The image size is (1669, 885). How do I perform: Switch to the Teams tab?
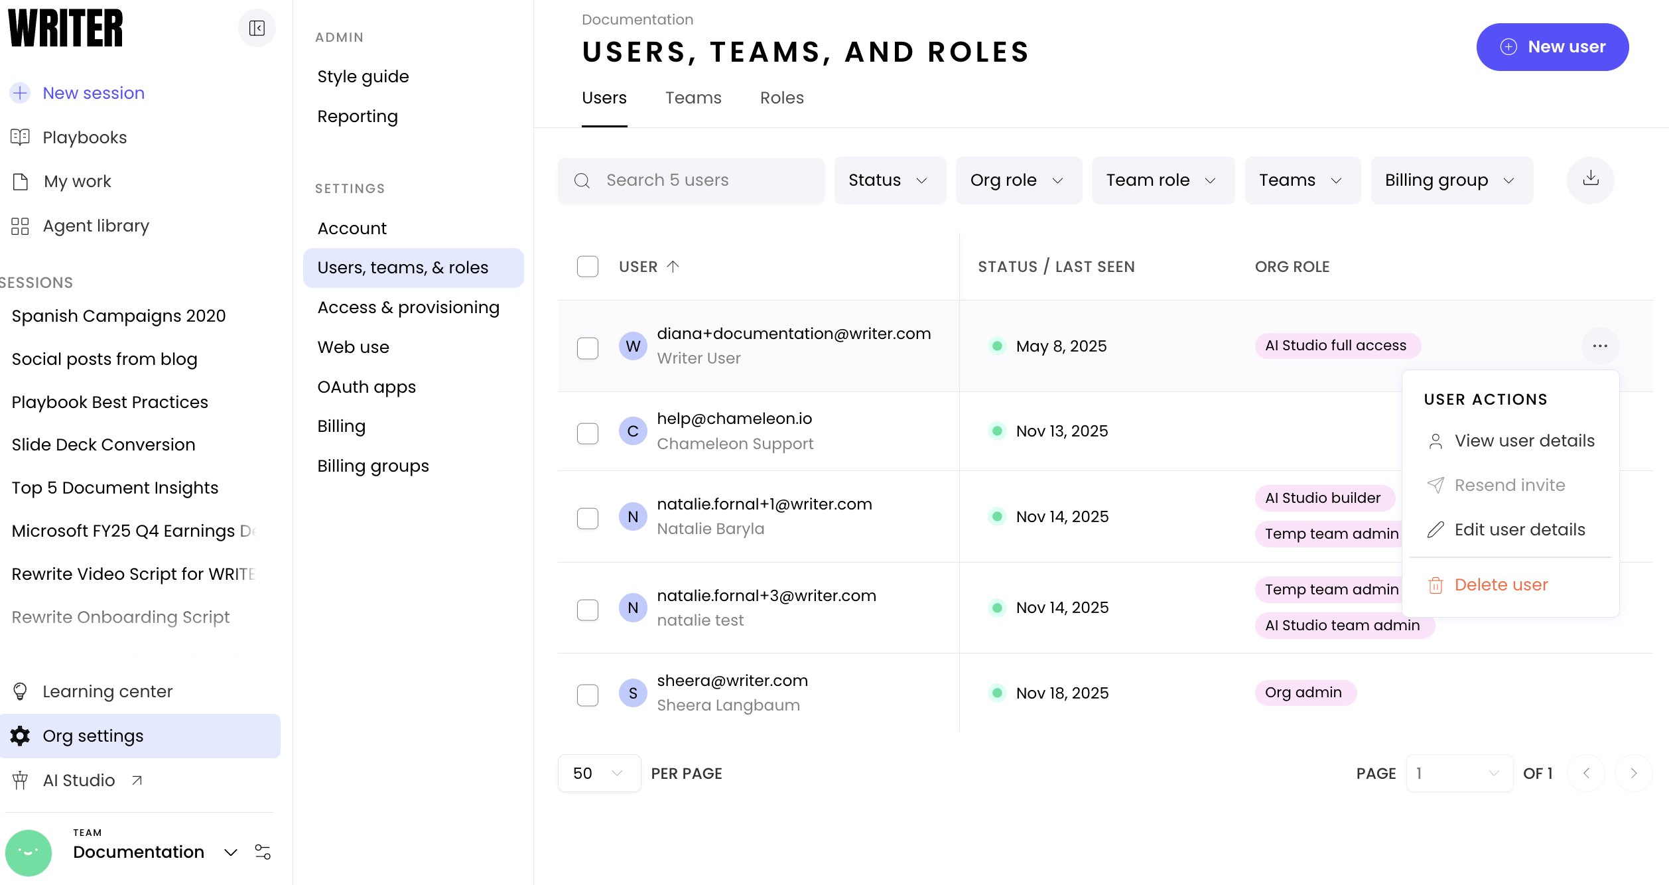(x=693, y=98)
